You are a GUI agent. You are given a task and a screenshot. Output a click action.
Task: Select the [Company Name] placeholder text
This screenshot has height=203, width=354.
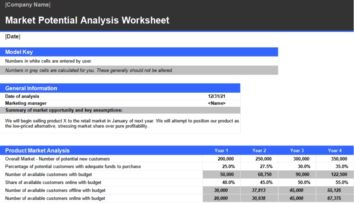pos(28,4)
